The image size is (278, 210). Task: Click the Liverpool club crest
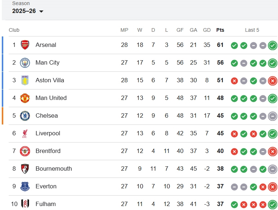(25, 134)
